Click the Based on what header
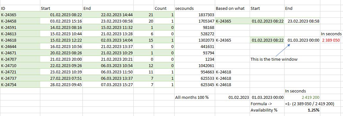343x116 pixels. (x=232, y=9)
